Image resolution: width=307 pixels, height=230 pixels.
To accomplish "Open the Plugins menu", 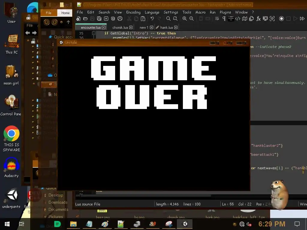I will pyautogui.click(x=225, y=12).
